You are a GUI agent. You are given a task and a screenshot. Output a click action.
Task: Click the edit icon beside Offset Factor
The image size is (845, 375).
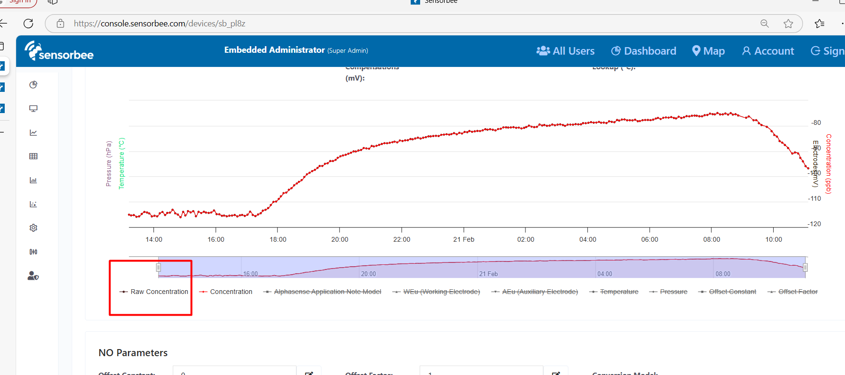[556, 373]
